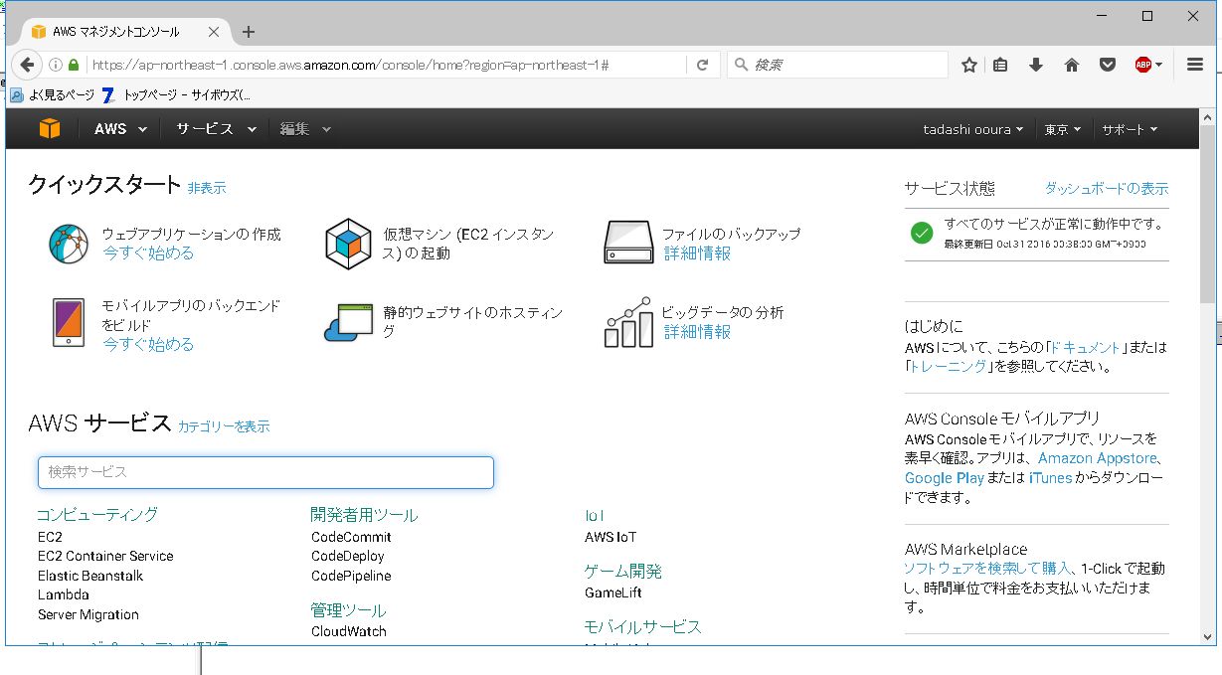Open the Lambda service
Screen dimensions: 1222x675
pyautogui.click(x=64, y=594)
